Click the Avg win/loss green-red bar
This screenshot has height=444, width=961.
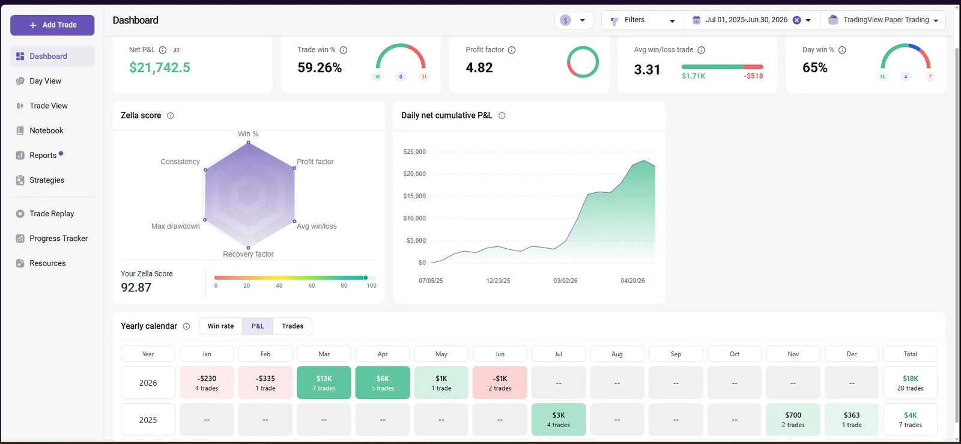723,67
